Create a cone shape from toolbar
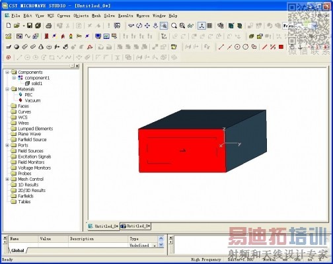Screen dimensions: 333x264 41,47
